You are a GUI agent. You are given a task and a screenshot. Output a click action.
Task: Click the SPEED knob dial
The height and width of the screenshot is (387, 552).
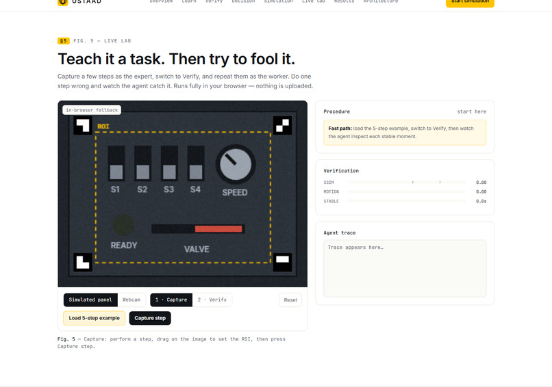click(236, 164)
